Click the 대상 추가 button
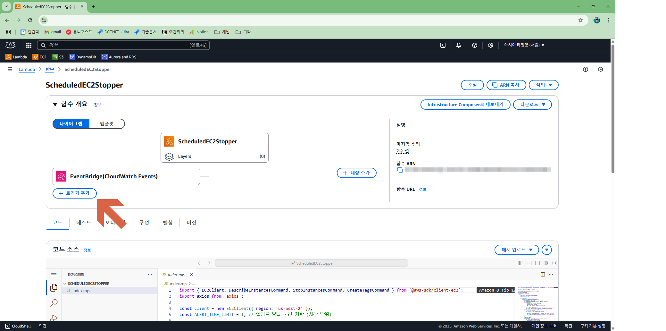The image size is (666, 331). pyautogui.click(x=357, y=173)
